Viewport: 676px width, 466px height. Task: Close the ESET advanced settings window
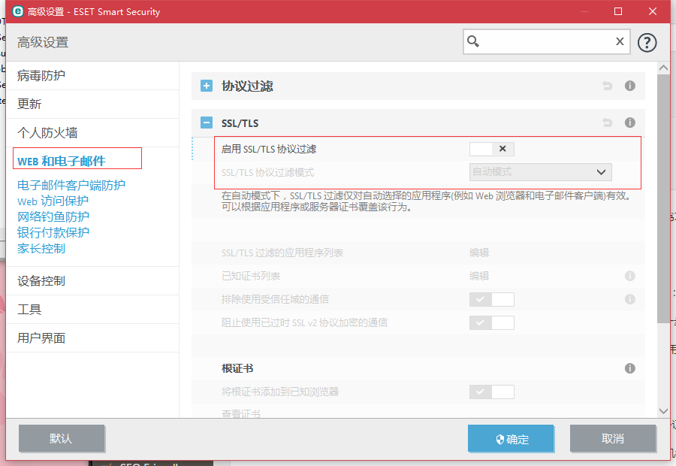(652, 11)
